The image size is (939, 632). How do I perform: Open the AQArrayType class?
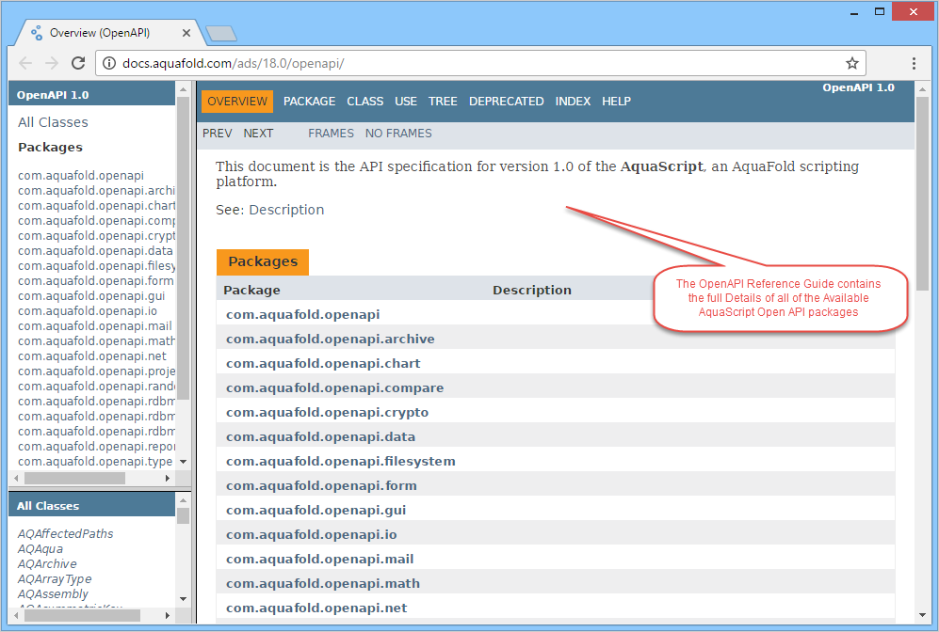click(x=55, y=578)
